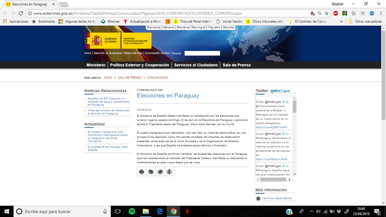Click the volume speaker tray icon
The height and width of the screenshot is (217, 386).
[x=318, y=211]
